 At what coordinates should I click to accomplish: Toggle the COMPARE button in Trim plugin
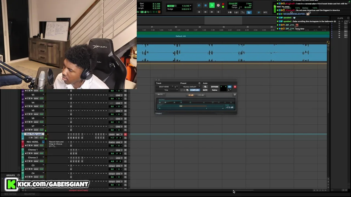194,90
